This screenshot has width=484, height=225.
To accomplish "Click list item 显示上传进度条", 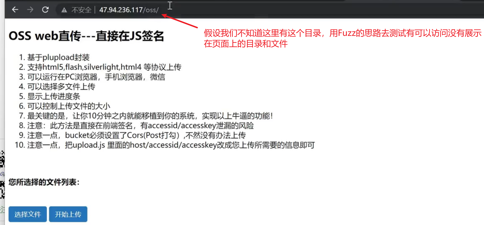I will 54,97.
